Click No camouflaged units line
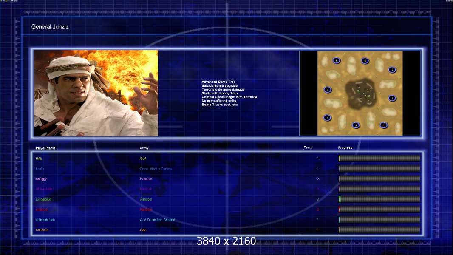The width and height of the screenshot is (453, 255). point(219,101)
